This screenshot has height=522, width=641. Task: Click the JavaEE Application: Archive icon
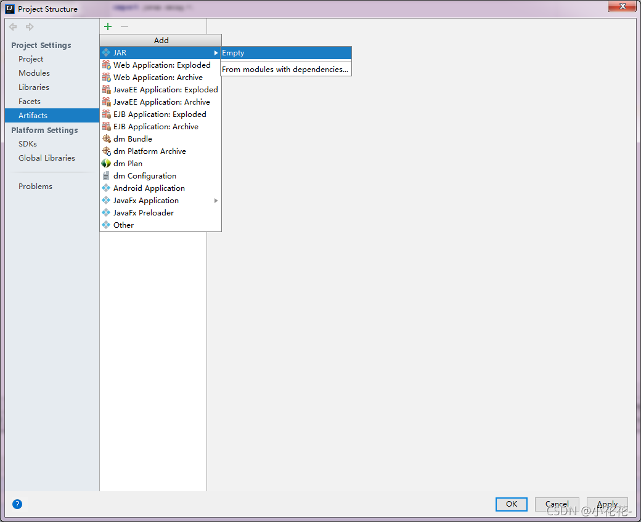(x=106, y=102)
